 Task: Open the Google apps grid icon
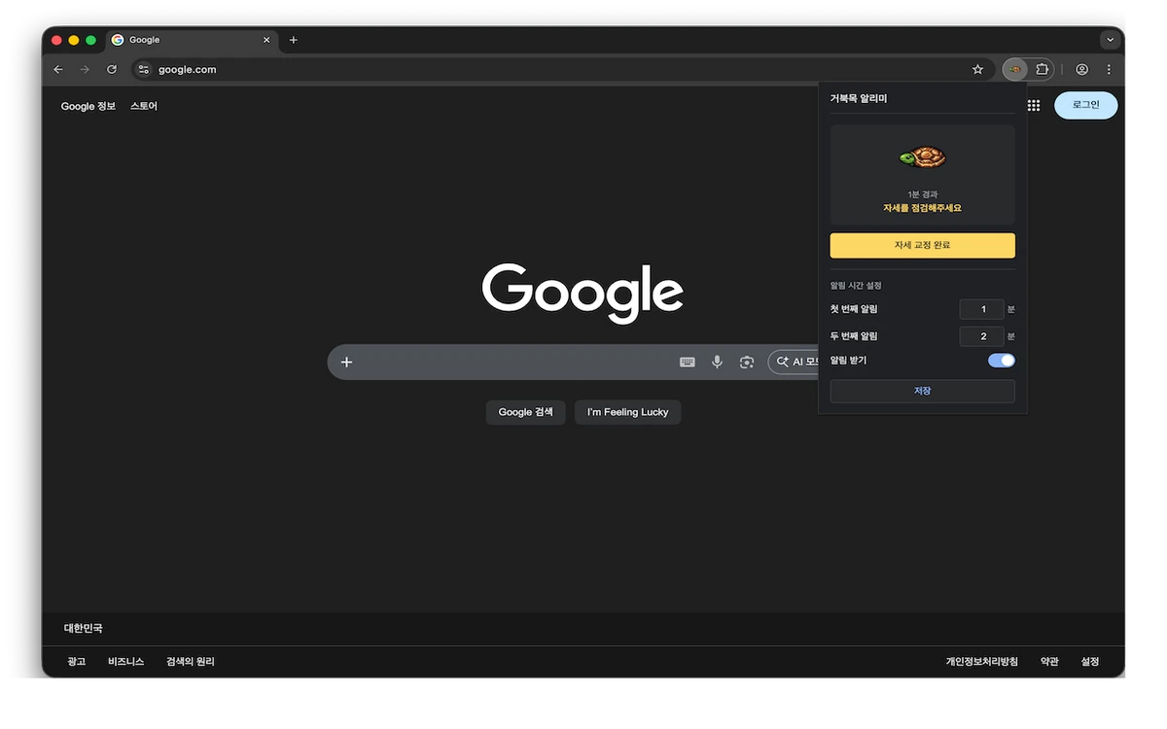coord(1034,105)
